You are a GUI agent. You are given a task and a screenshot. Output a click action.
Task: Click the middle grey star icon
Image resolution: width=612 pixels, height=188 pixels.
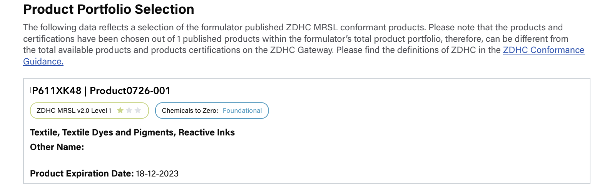(x=129, y=110)
